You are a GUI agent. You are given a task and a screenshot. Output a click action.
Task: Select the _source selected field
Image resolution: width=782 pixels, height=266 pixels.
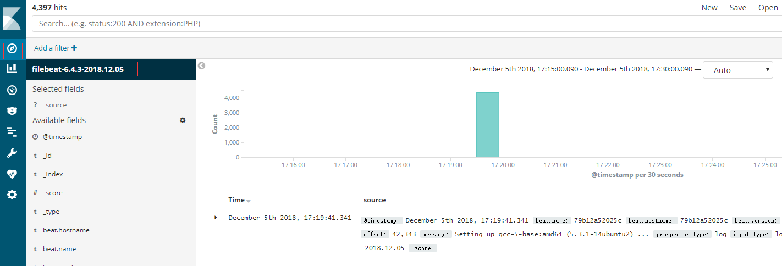pos(54,105)
